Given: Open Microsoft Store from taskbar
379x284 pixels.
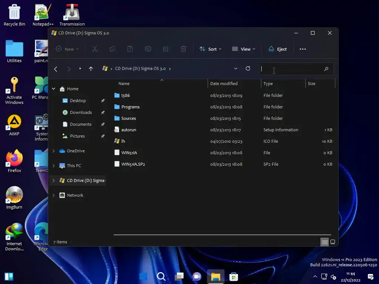Looking at the screenshot, I should point(234,277).
